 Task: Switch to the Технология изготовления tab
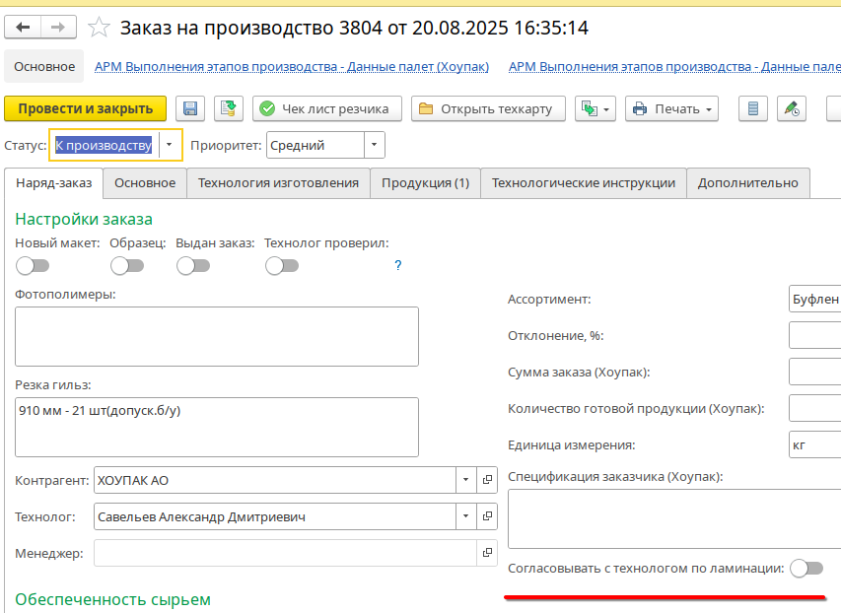coord(278,183)
